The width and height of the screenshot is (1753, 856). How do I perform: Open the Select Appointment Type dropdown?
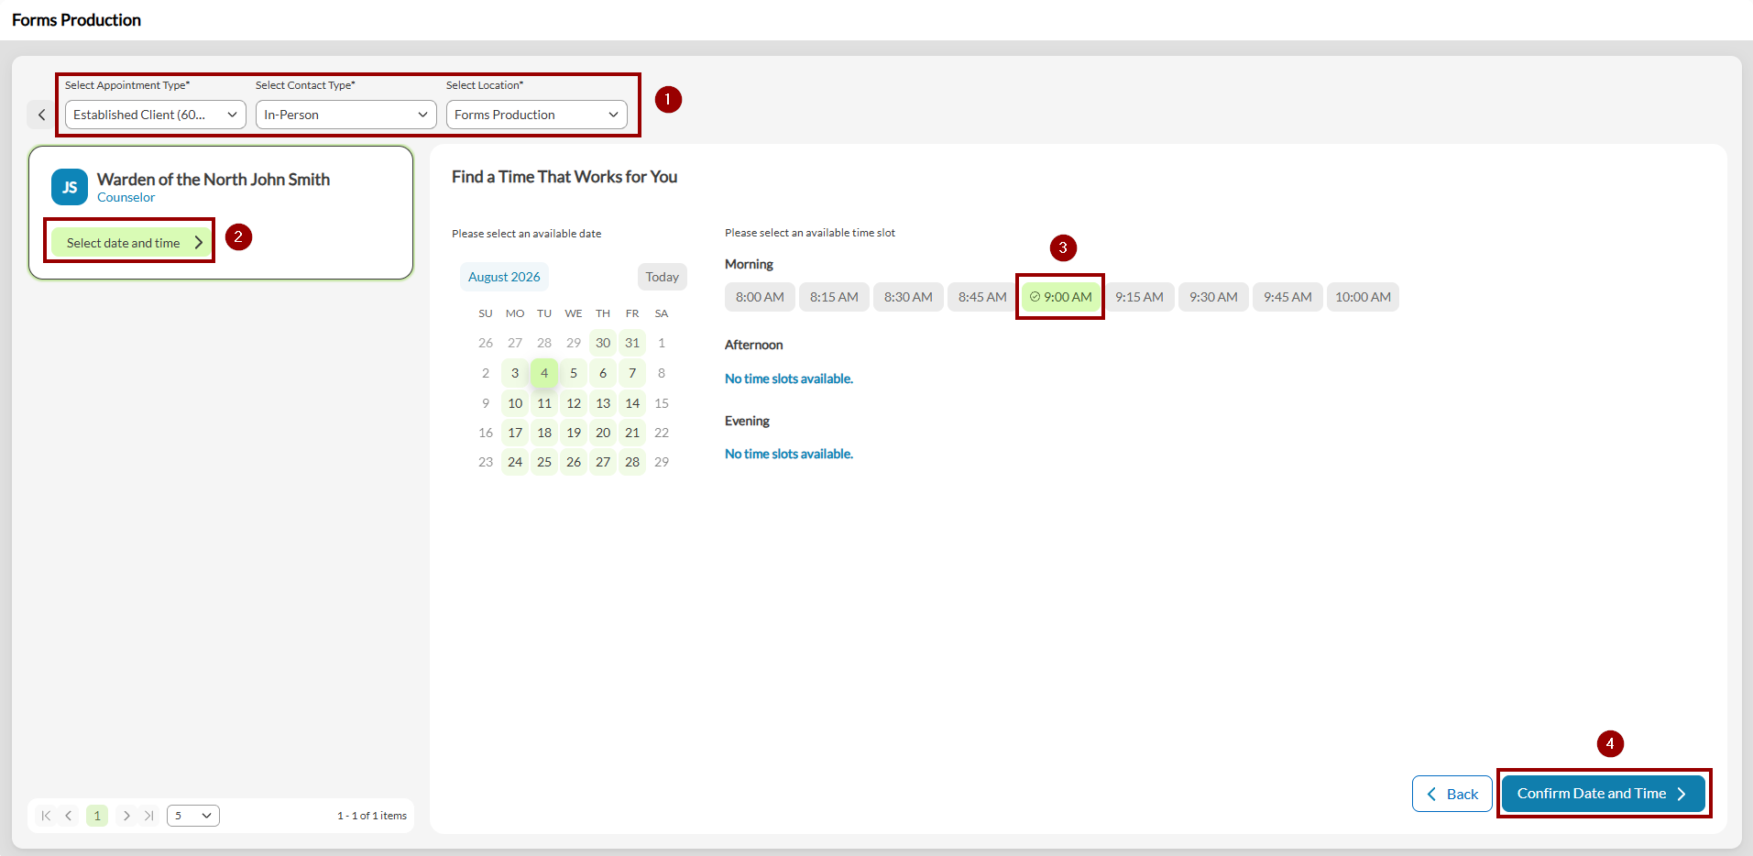[x=156, y=115]
